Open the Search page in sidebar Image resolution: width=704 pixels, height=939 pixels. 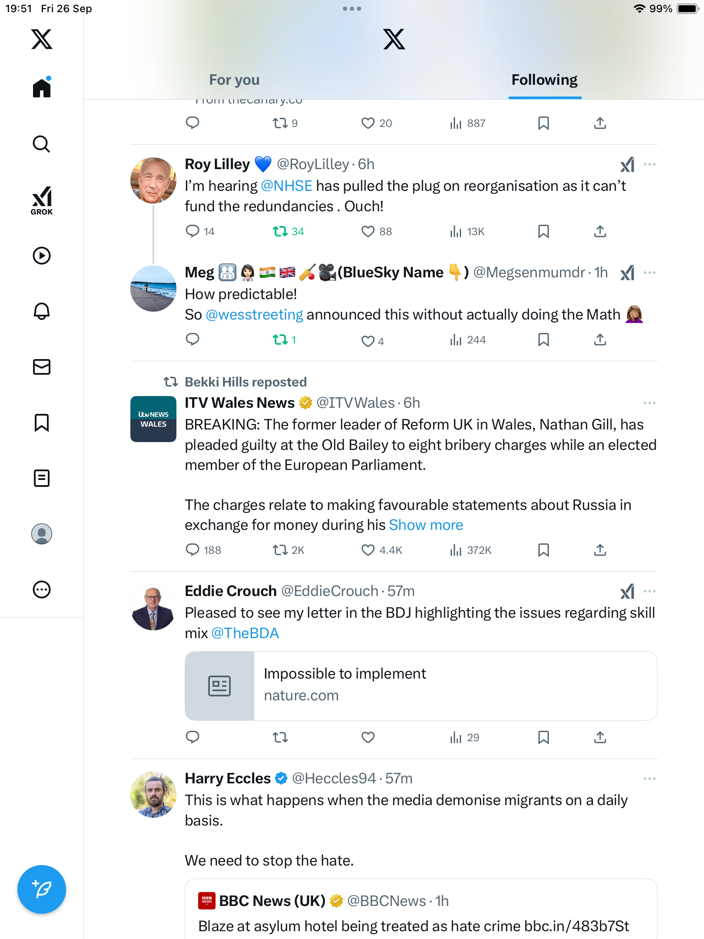(42, 144)
